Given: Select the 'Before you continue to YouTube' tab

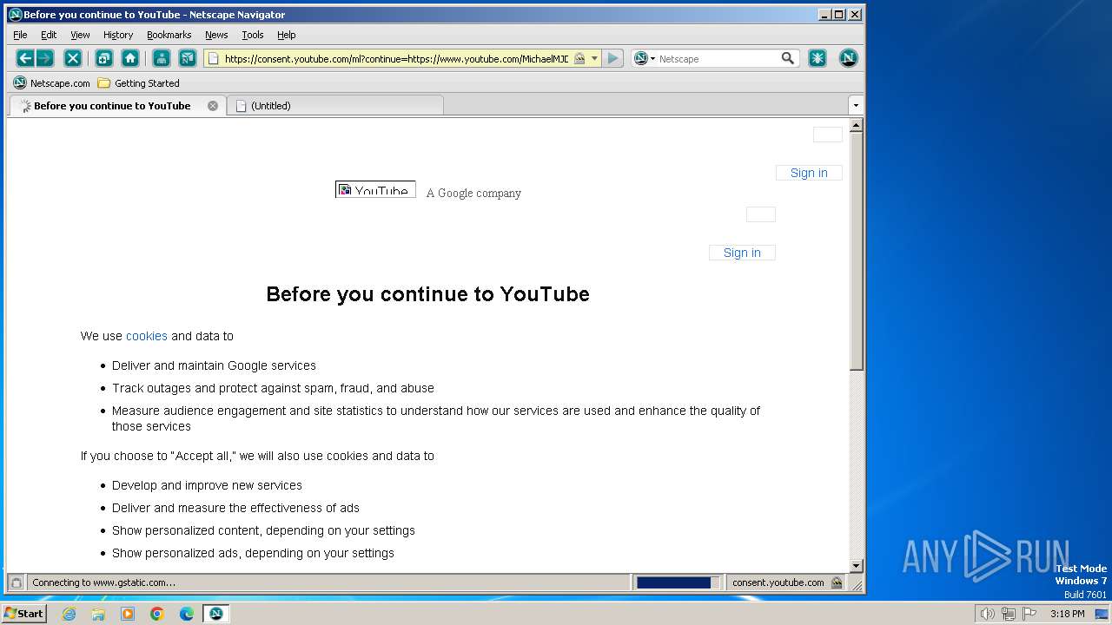Looking at the screenshot, I should click(x=117, y=106).
